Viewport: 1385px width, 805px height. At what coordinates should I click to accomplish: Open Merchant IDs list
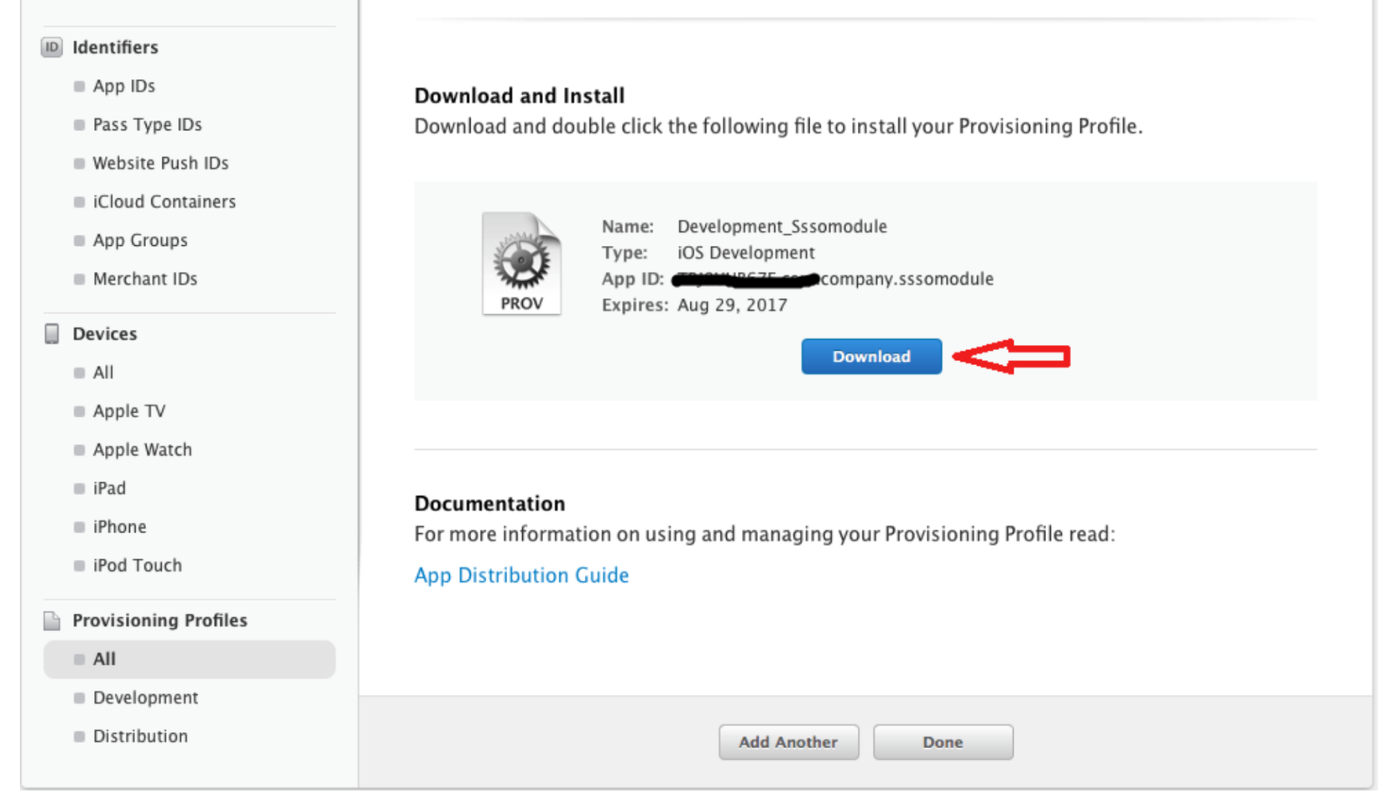point(144,280)
